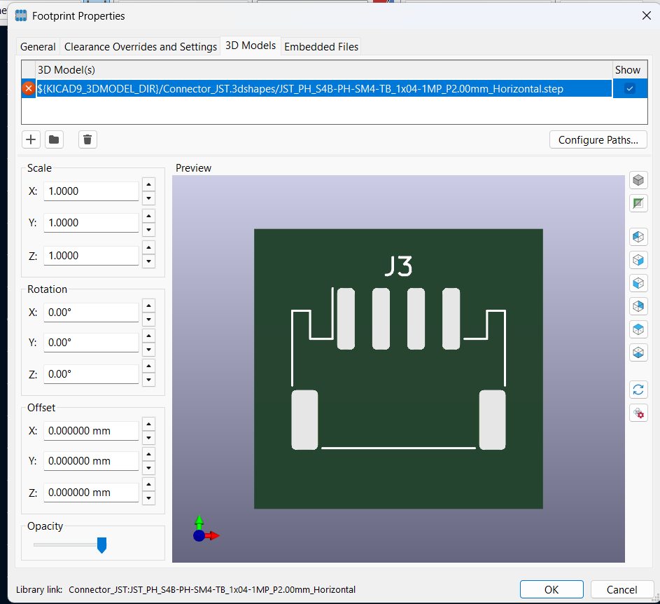Image resolution: width=660 pixels, height=604 pixels.
Task: Open Clearance Overrides and Settings tab
Action: tap(141, 46)
